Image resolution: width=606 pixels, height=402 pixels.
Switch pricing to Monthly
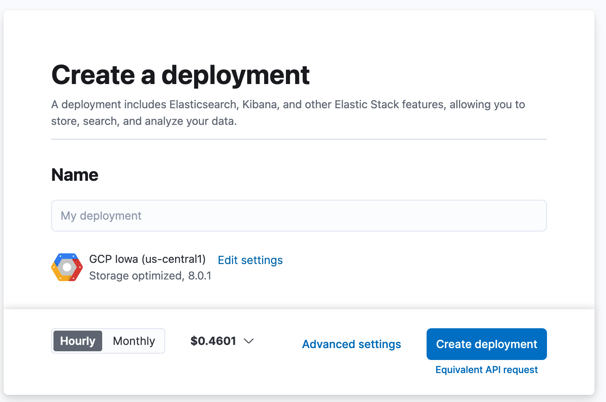pyautogui.click(x=134, y=341)
